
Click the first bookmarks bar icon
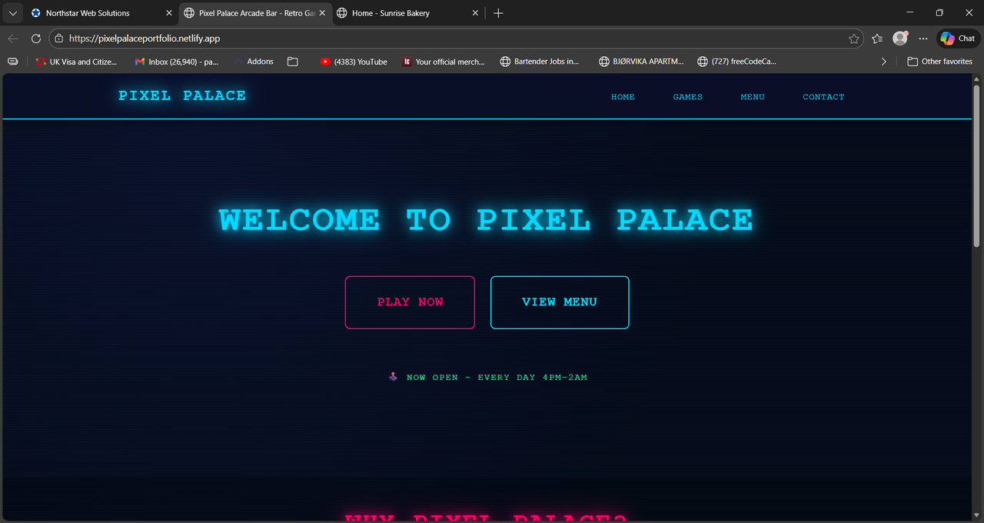coord(13,62)
